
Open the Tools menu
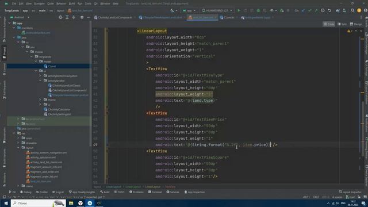tap(88, 3)
